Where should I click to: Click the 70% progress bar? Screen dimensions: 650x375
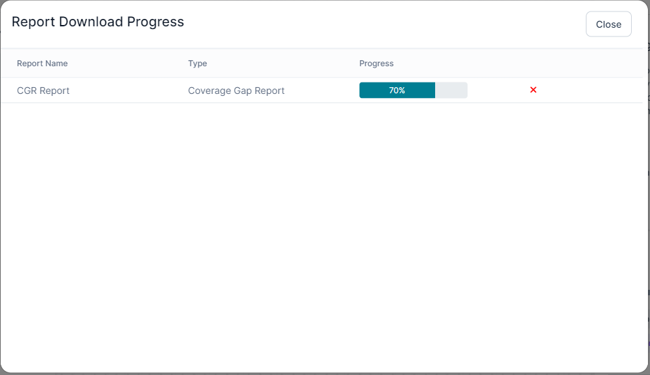click(414, 91)
